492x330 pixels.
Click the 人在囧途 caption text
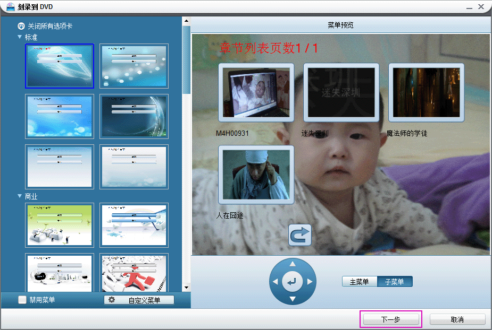(230, 215)
